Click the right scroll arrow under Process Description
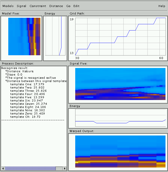 point(64,168)
